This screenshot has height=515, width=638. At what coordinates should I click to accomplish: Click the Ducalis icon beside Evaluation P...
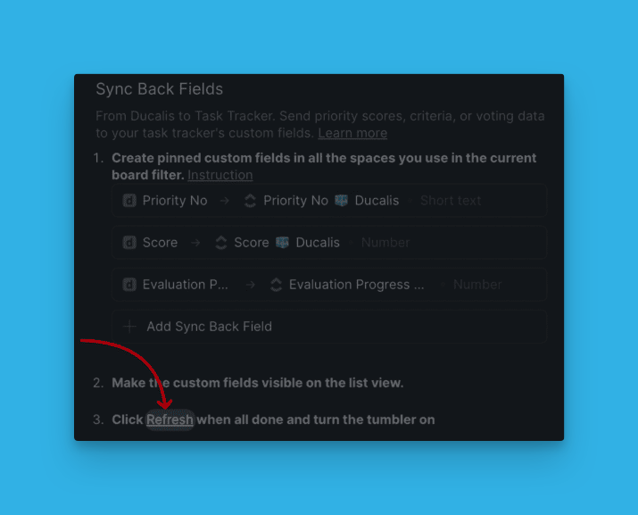tap(129, 285)
